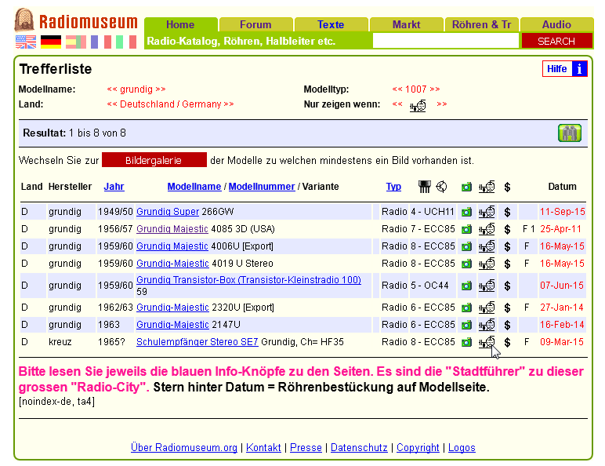
Task: Click the schematic column header icon
Action: [487, 187]
